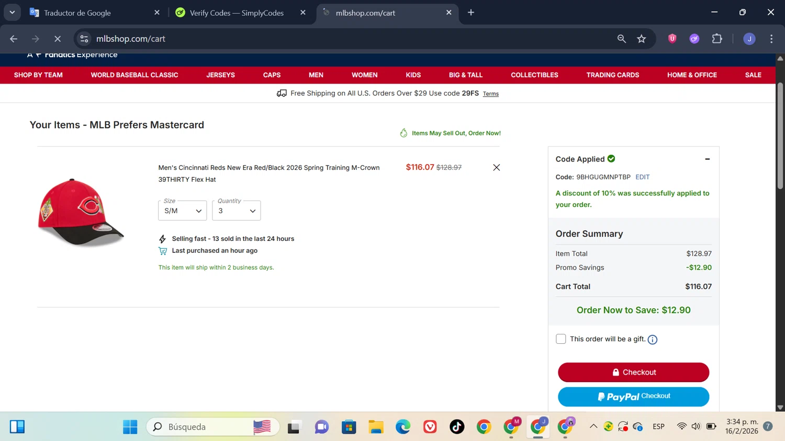This screenshot has height=441, width=785.
Task: Close the mlbshop.com/cart tab
Action: click(x=448, y=13)
